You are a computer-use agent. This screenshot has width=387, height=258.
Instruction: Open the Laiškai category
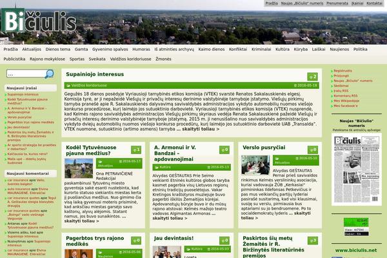point(319,50)
